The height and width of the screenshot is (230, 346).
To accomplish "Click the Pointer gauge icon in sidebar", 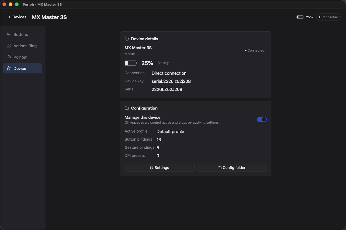I will point(9,57).
